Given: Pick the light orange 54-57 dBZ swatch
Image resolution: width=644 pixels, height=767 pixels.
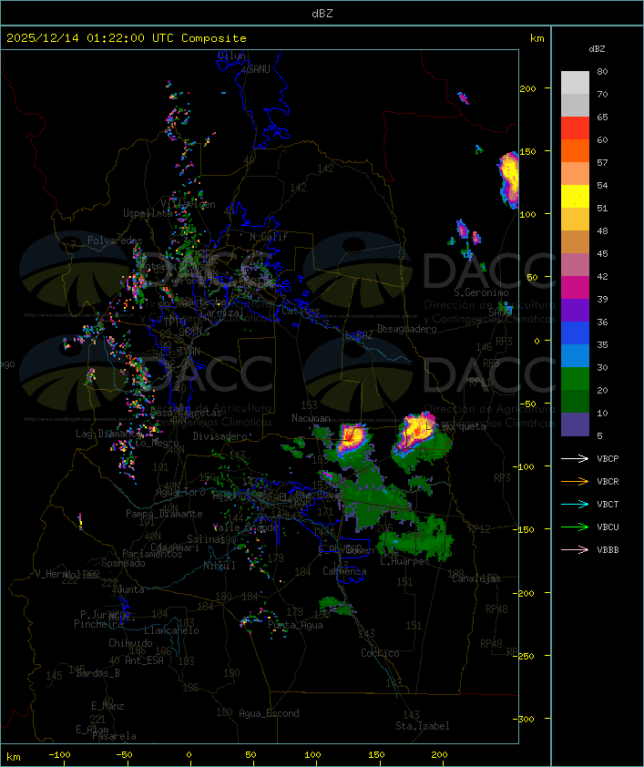Looking at the screenshot, I should [x=575, y=173].
